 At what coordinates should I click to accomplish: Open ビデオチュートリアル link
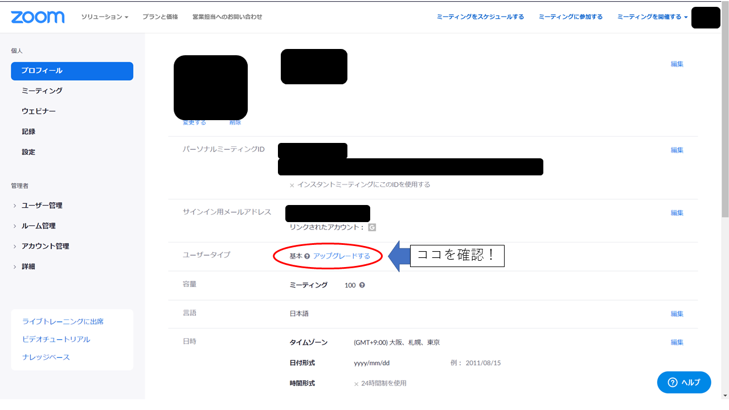(56, 339)
